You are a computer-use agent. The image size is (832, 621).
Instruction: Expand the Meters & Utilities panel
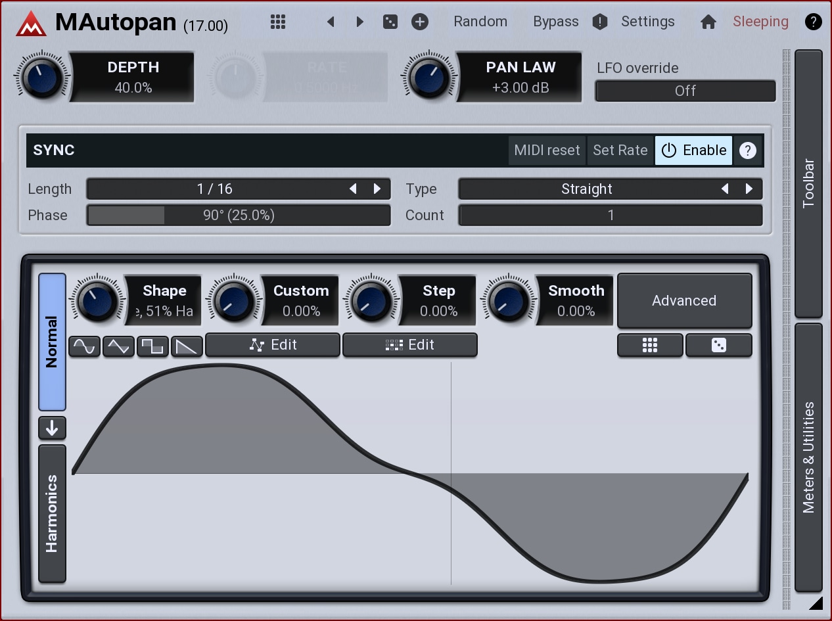point(808,457)
